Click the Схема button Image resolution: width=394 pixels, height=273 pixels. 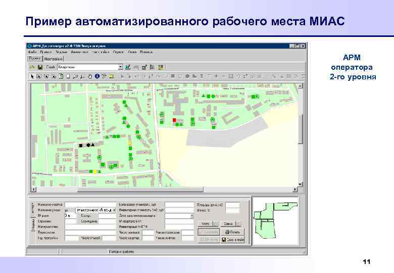point(228,224)
